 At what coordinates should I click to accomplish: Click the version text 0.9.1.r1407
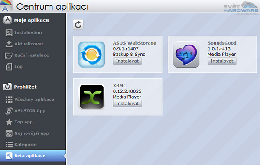tap(126, 49)
